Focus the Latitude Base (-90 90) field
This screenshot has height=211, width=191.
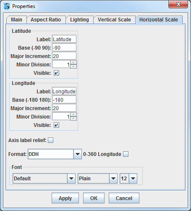(64, 47)
